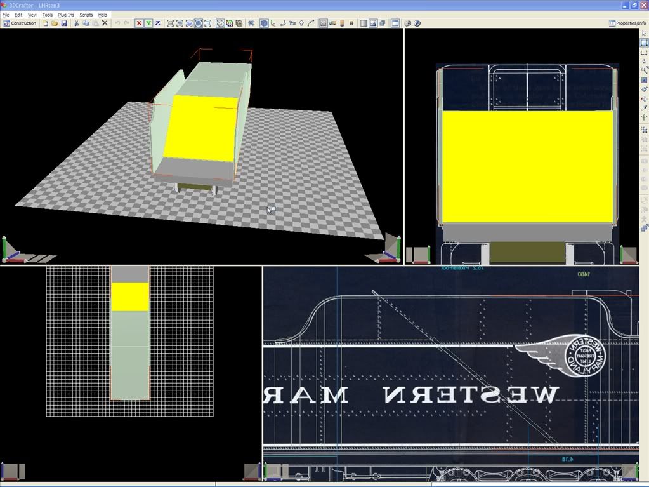The width and height of the screenshot is (649, 487).
Task: Click the blue square paint tool
Action: click(x=644, y=80)
